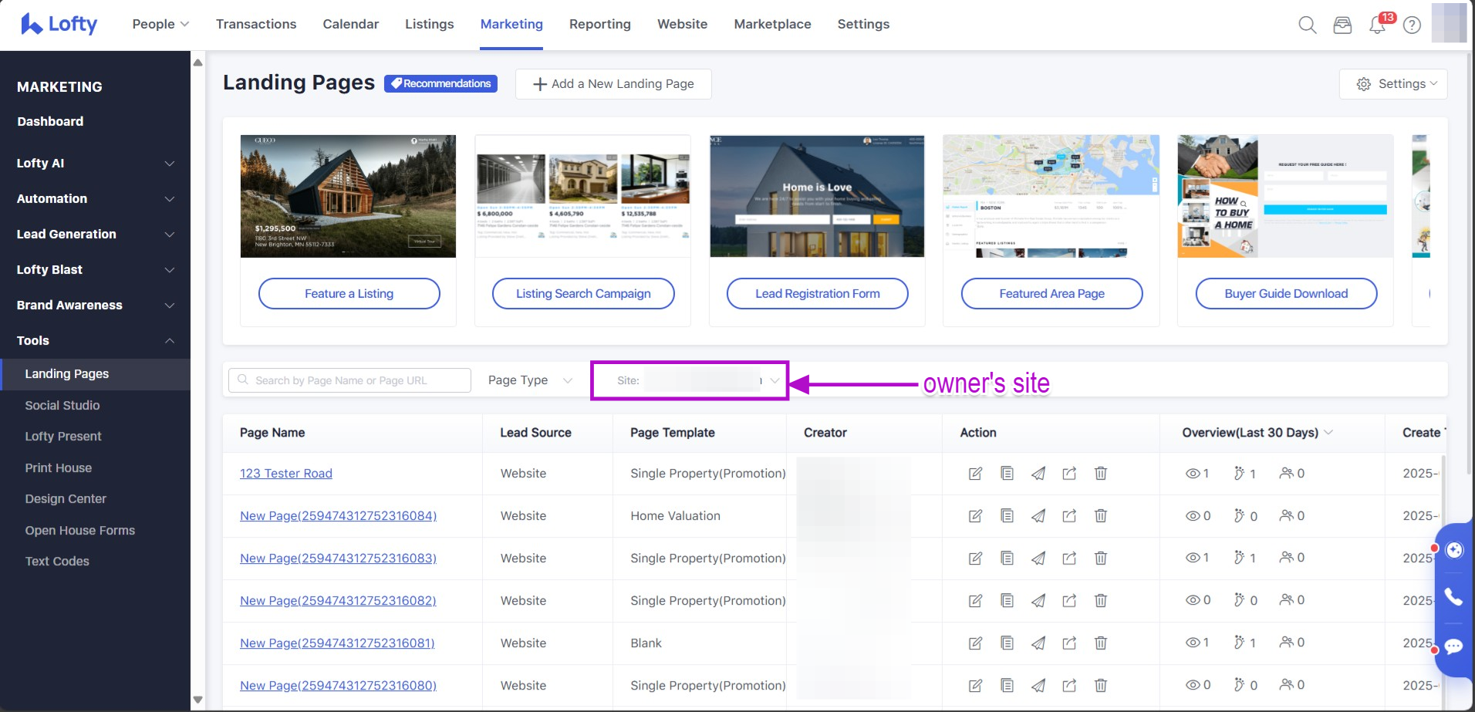
Task: Click the global search magnifier icon
Action: point(1307,25)
